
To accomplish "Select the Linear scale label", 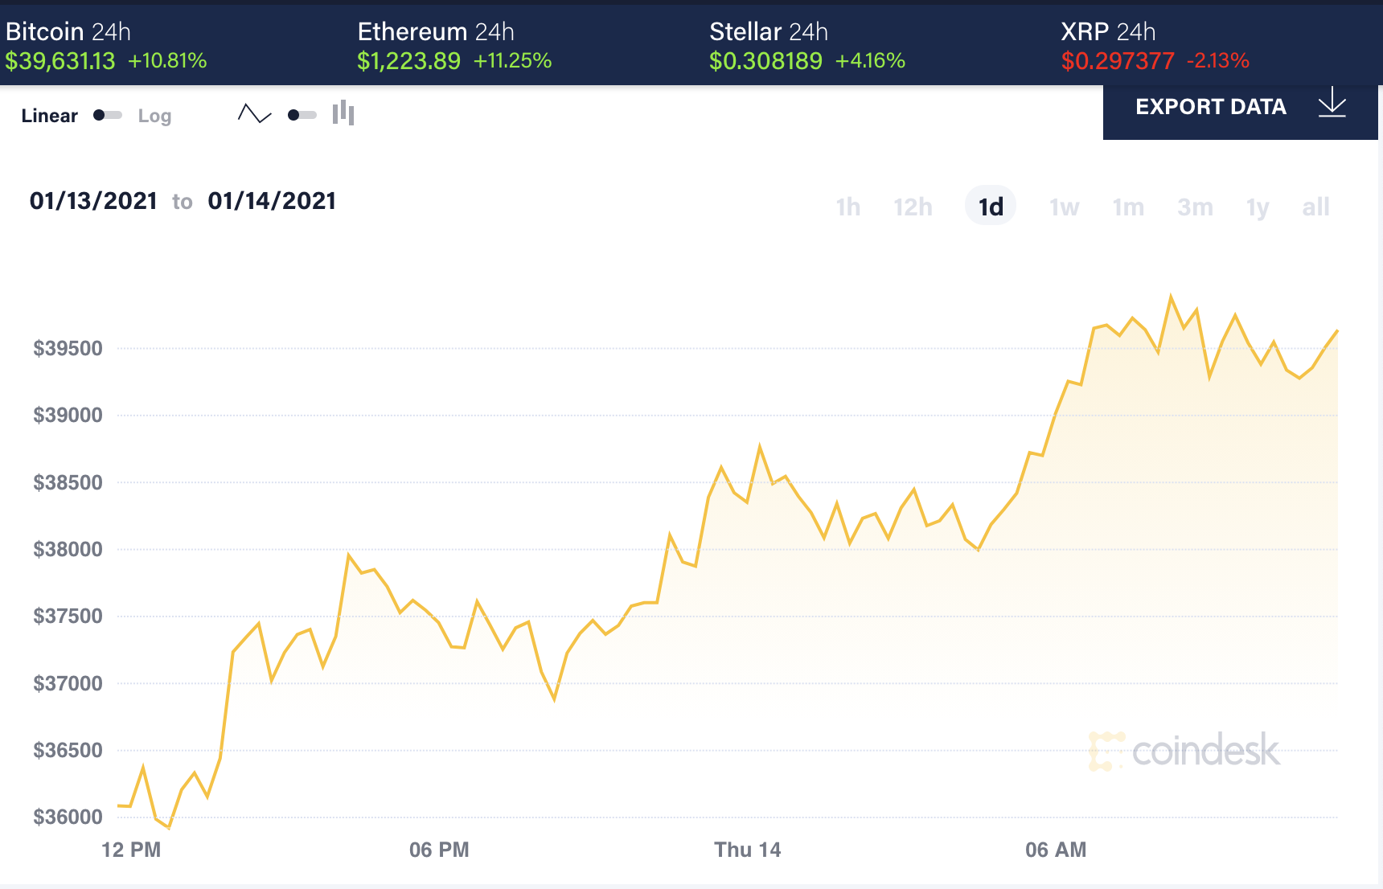I will [49, 116].
